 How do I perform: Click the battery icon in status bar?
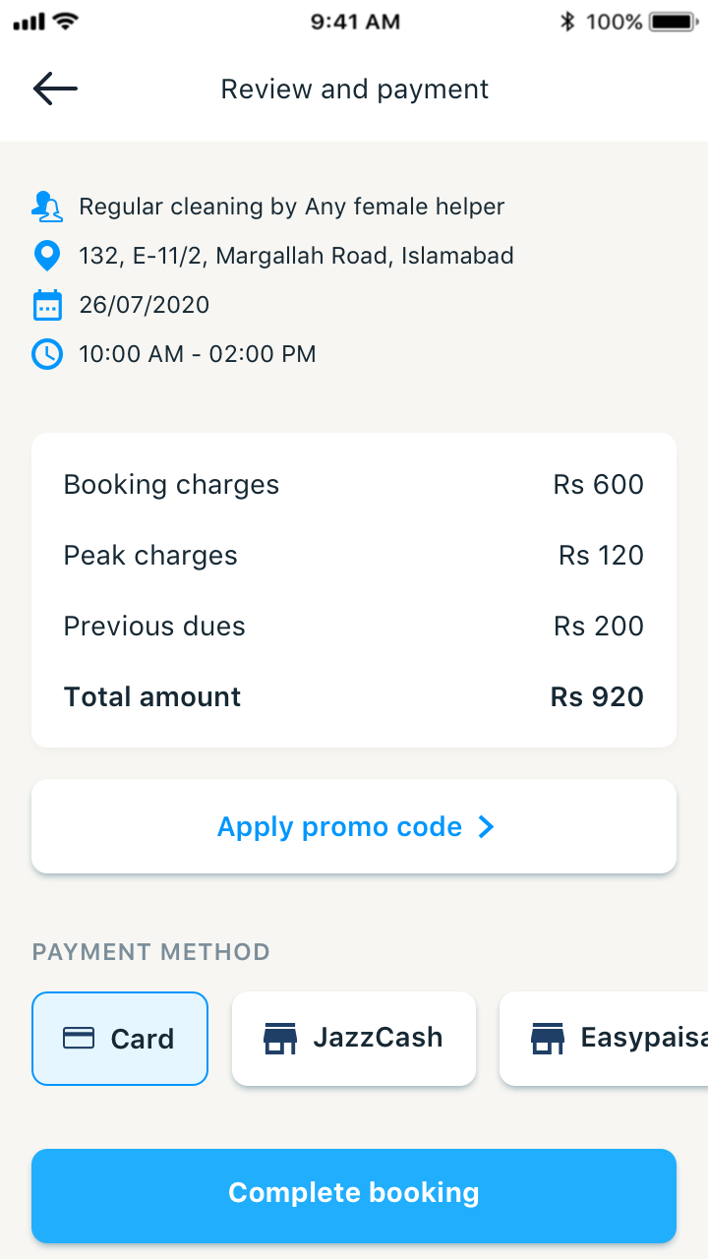(672, 22)
